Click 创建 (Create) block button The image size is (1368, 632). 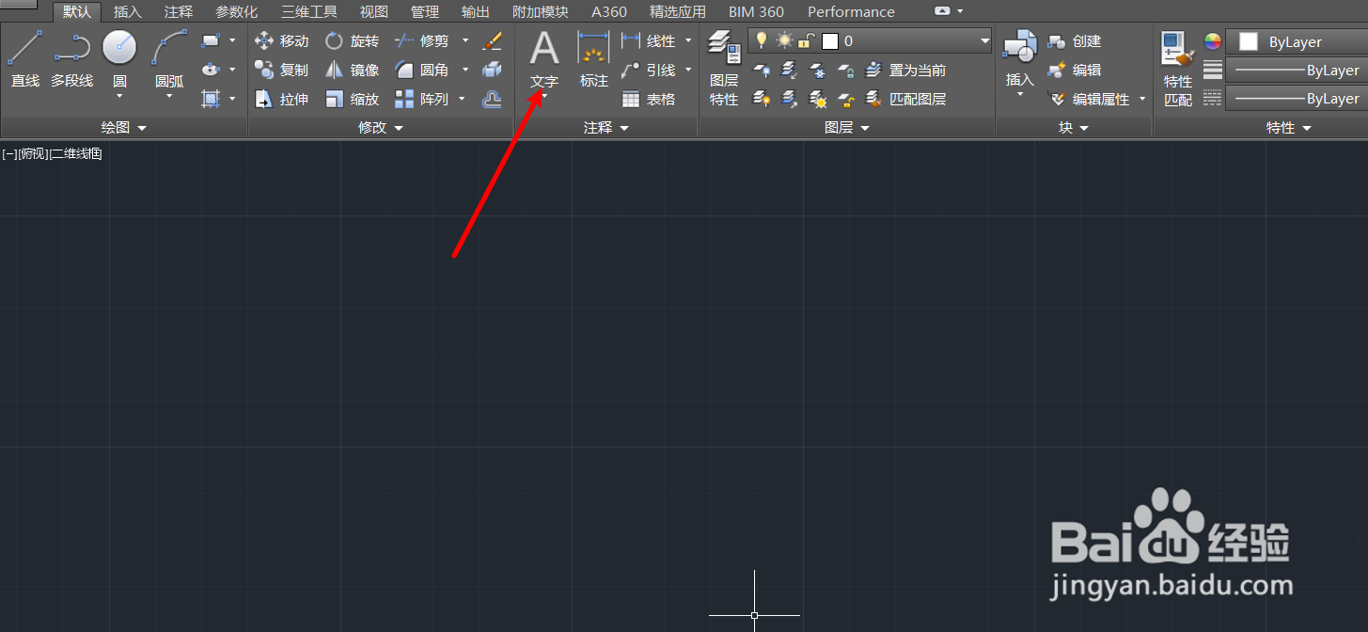[1075, 41]
